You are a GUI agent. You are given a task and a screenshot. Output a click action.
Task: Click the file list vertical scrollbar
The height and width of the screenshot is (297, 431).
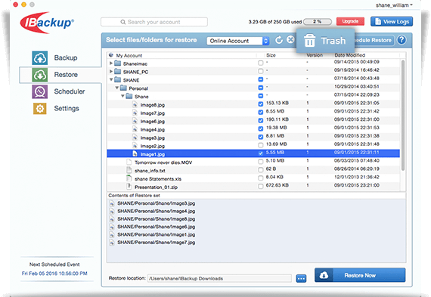click(x=403, y=116)
